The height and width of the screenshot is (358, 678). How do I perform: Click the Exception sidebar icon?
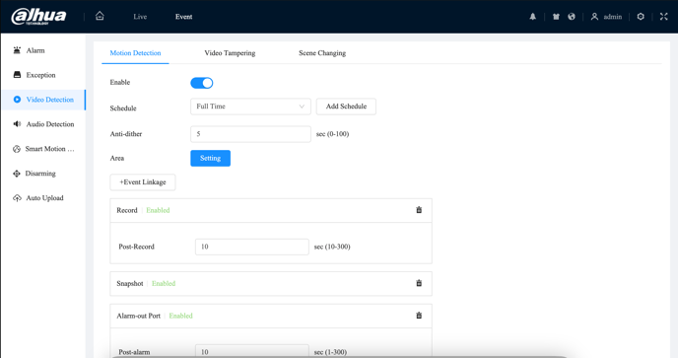[17, 75]
